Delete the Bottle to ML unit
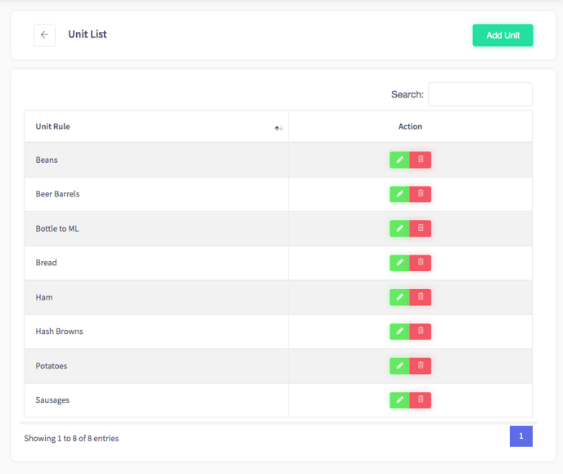This screenshot has height=474, width=563. point(421,228)
